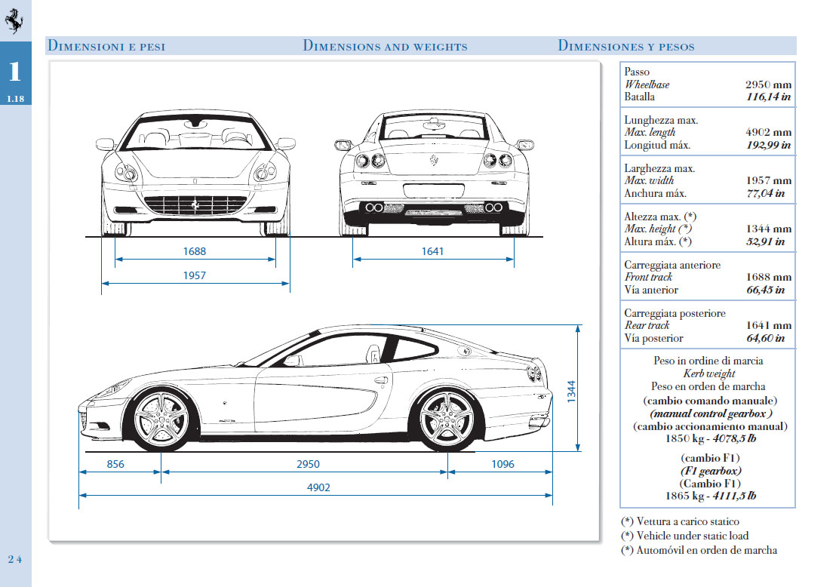Click the 'Dimensiones y pesos' heading

click(x=626, y=46)
